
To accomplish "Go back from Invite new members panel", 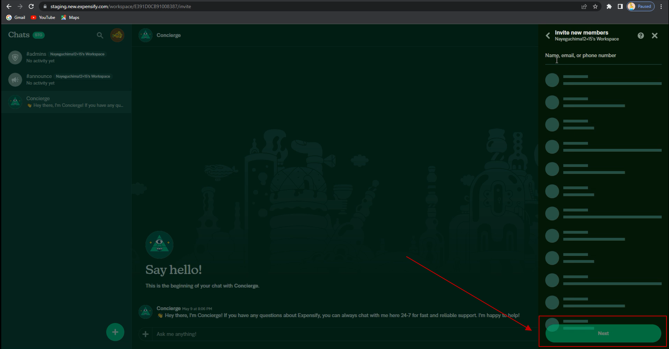I will pos(548,36).
